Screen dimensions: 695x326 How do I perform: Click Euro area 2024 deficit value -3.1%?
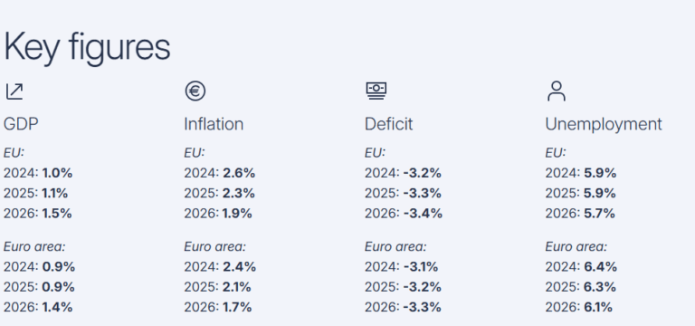(x=421, y=267)
